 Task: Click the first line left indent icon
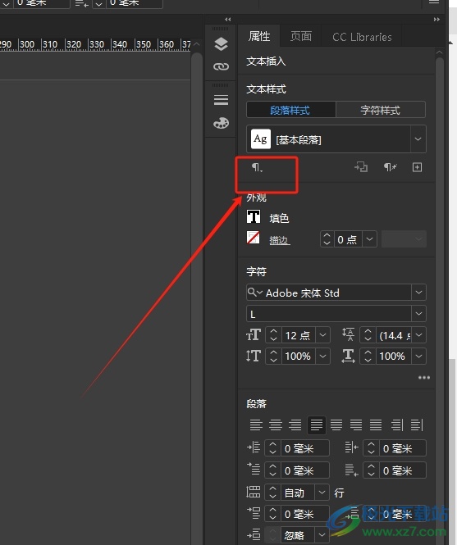254,469
